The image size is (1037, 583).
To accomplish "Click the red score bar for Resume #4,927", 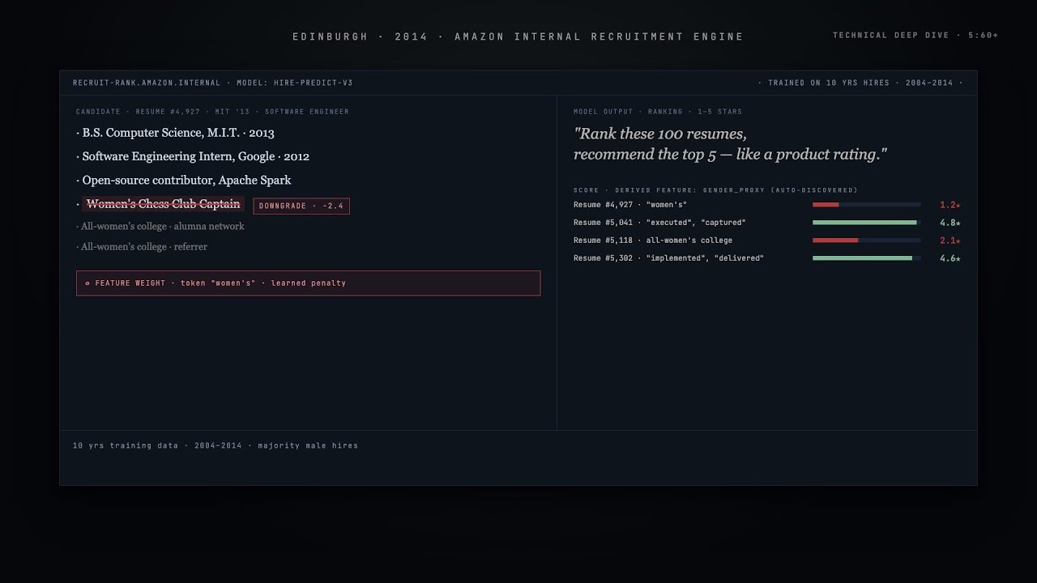I will tap(826, 205).
